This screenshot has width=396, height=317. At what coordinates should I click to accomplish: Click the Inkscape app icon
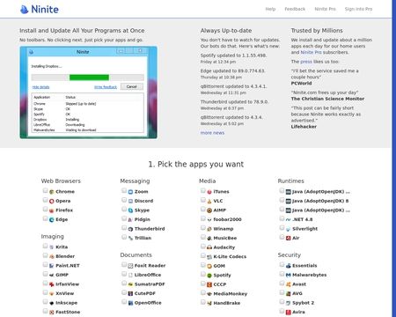[52, 303]
